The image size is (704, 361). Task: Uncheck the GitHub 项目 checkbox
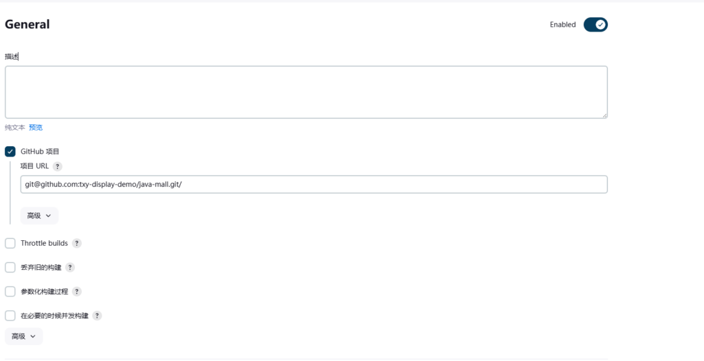pyautogui.click(x=10, y=152)
